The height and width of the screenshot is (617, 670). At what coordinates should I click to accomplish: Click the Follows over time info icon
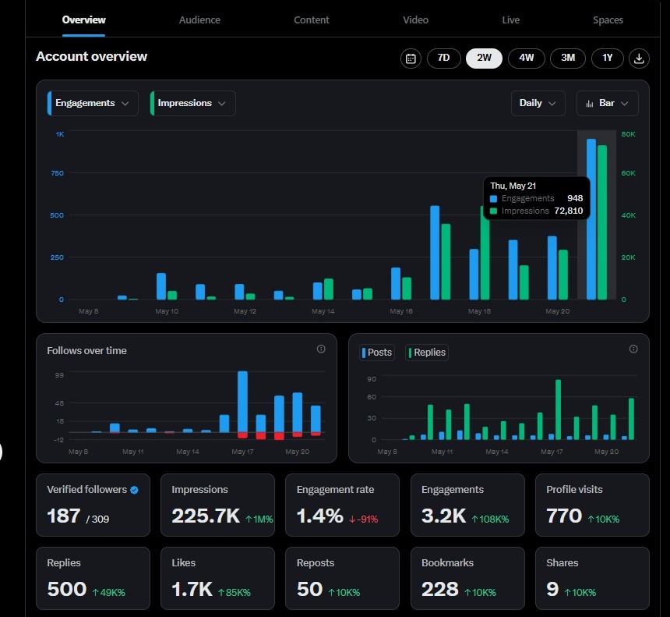point(321,349)
